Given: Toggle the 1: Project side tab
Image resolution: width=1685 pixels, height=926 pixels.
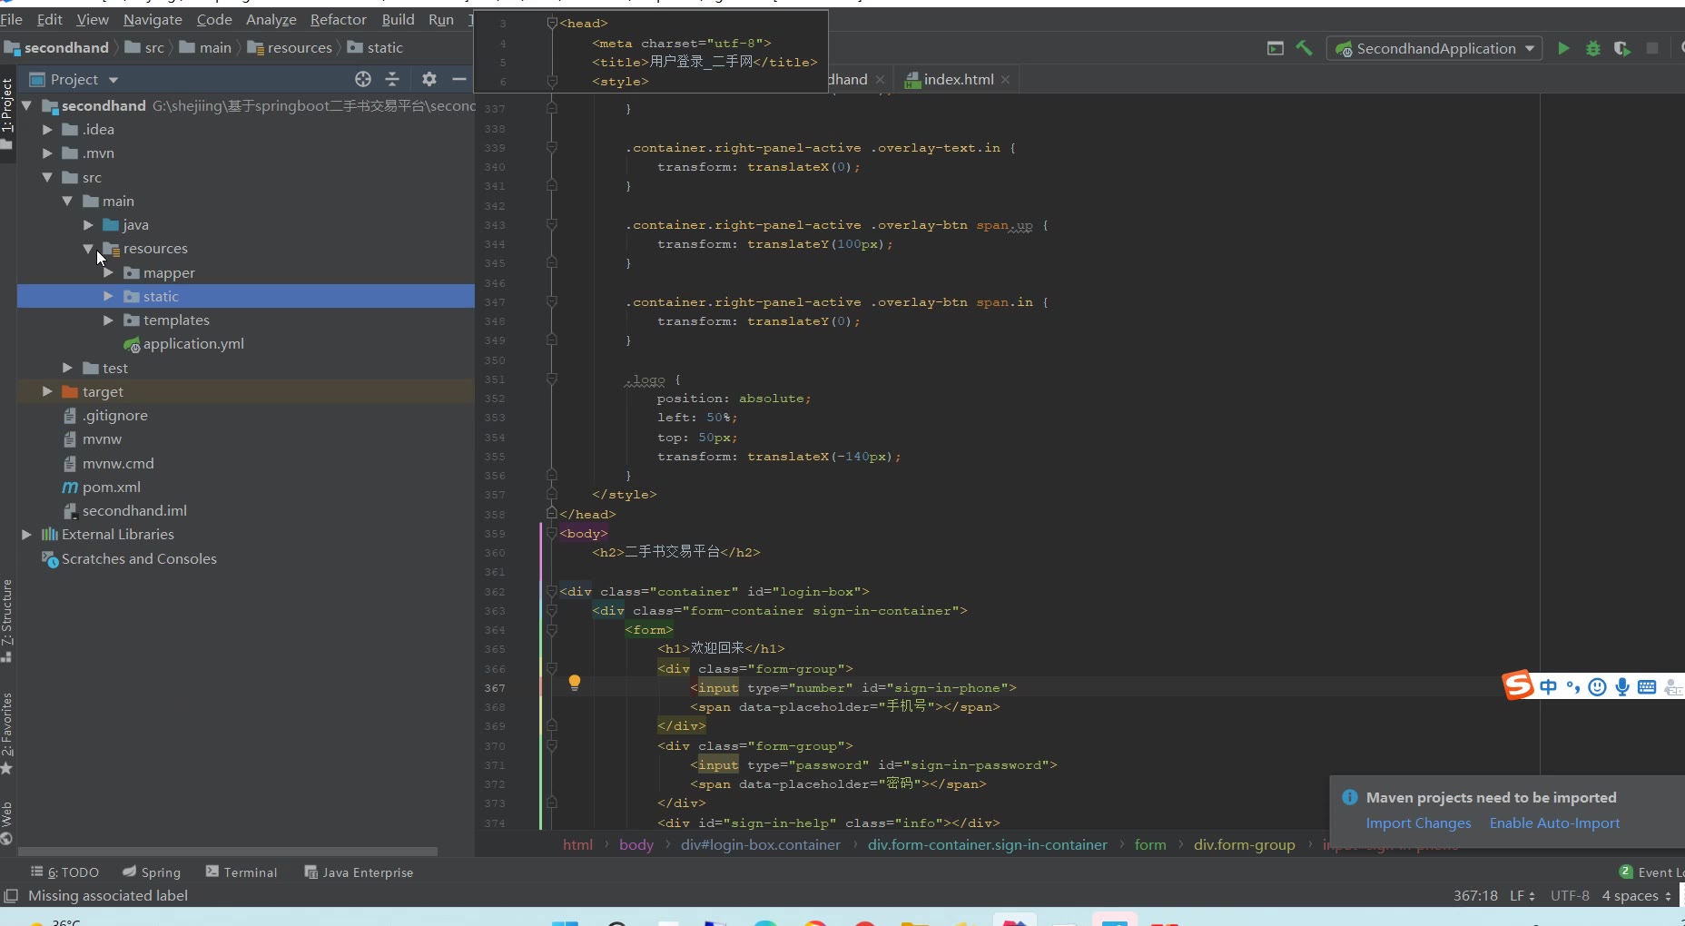Looking at the screenshot, I should pyautogui.click(x=7, y=113).
